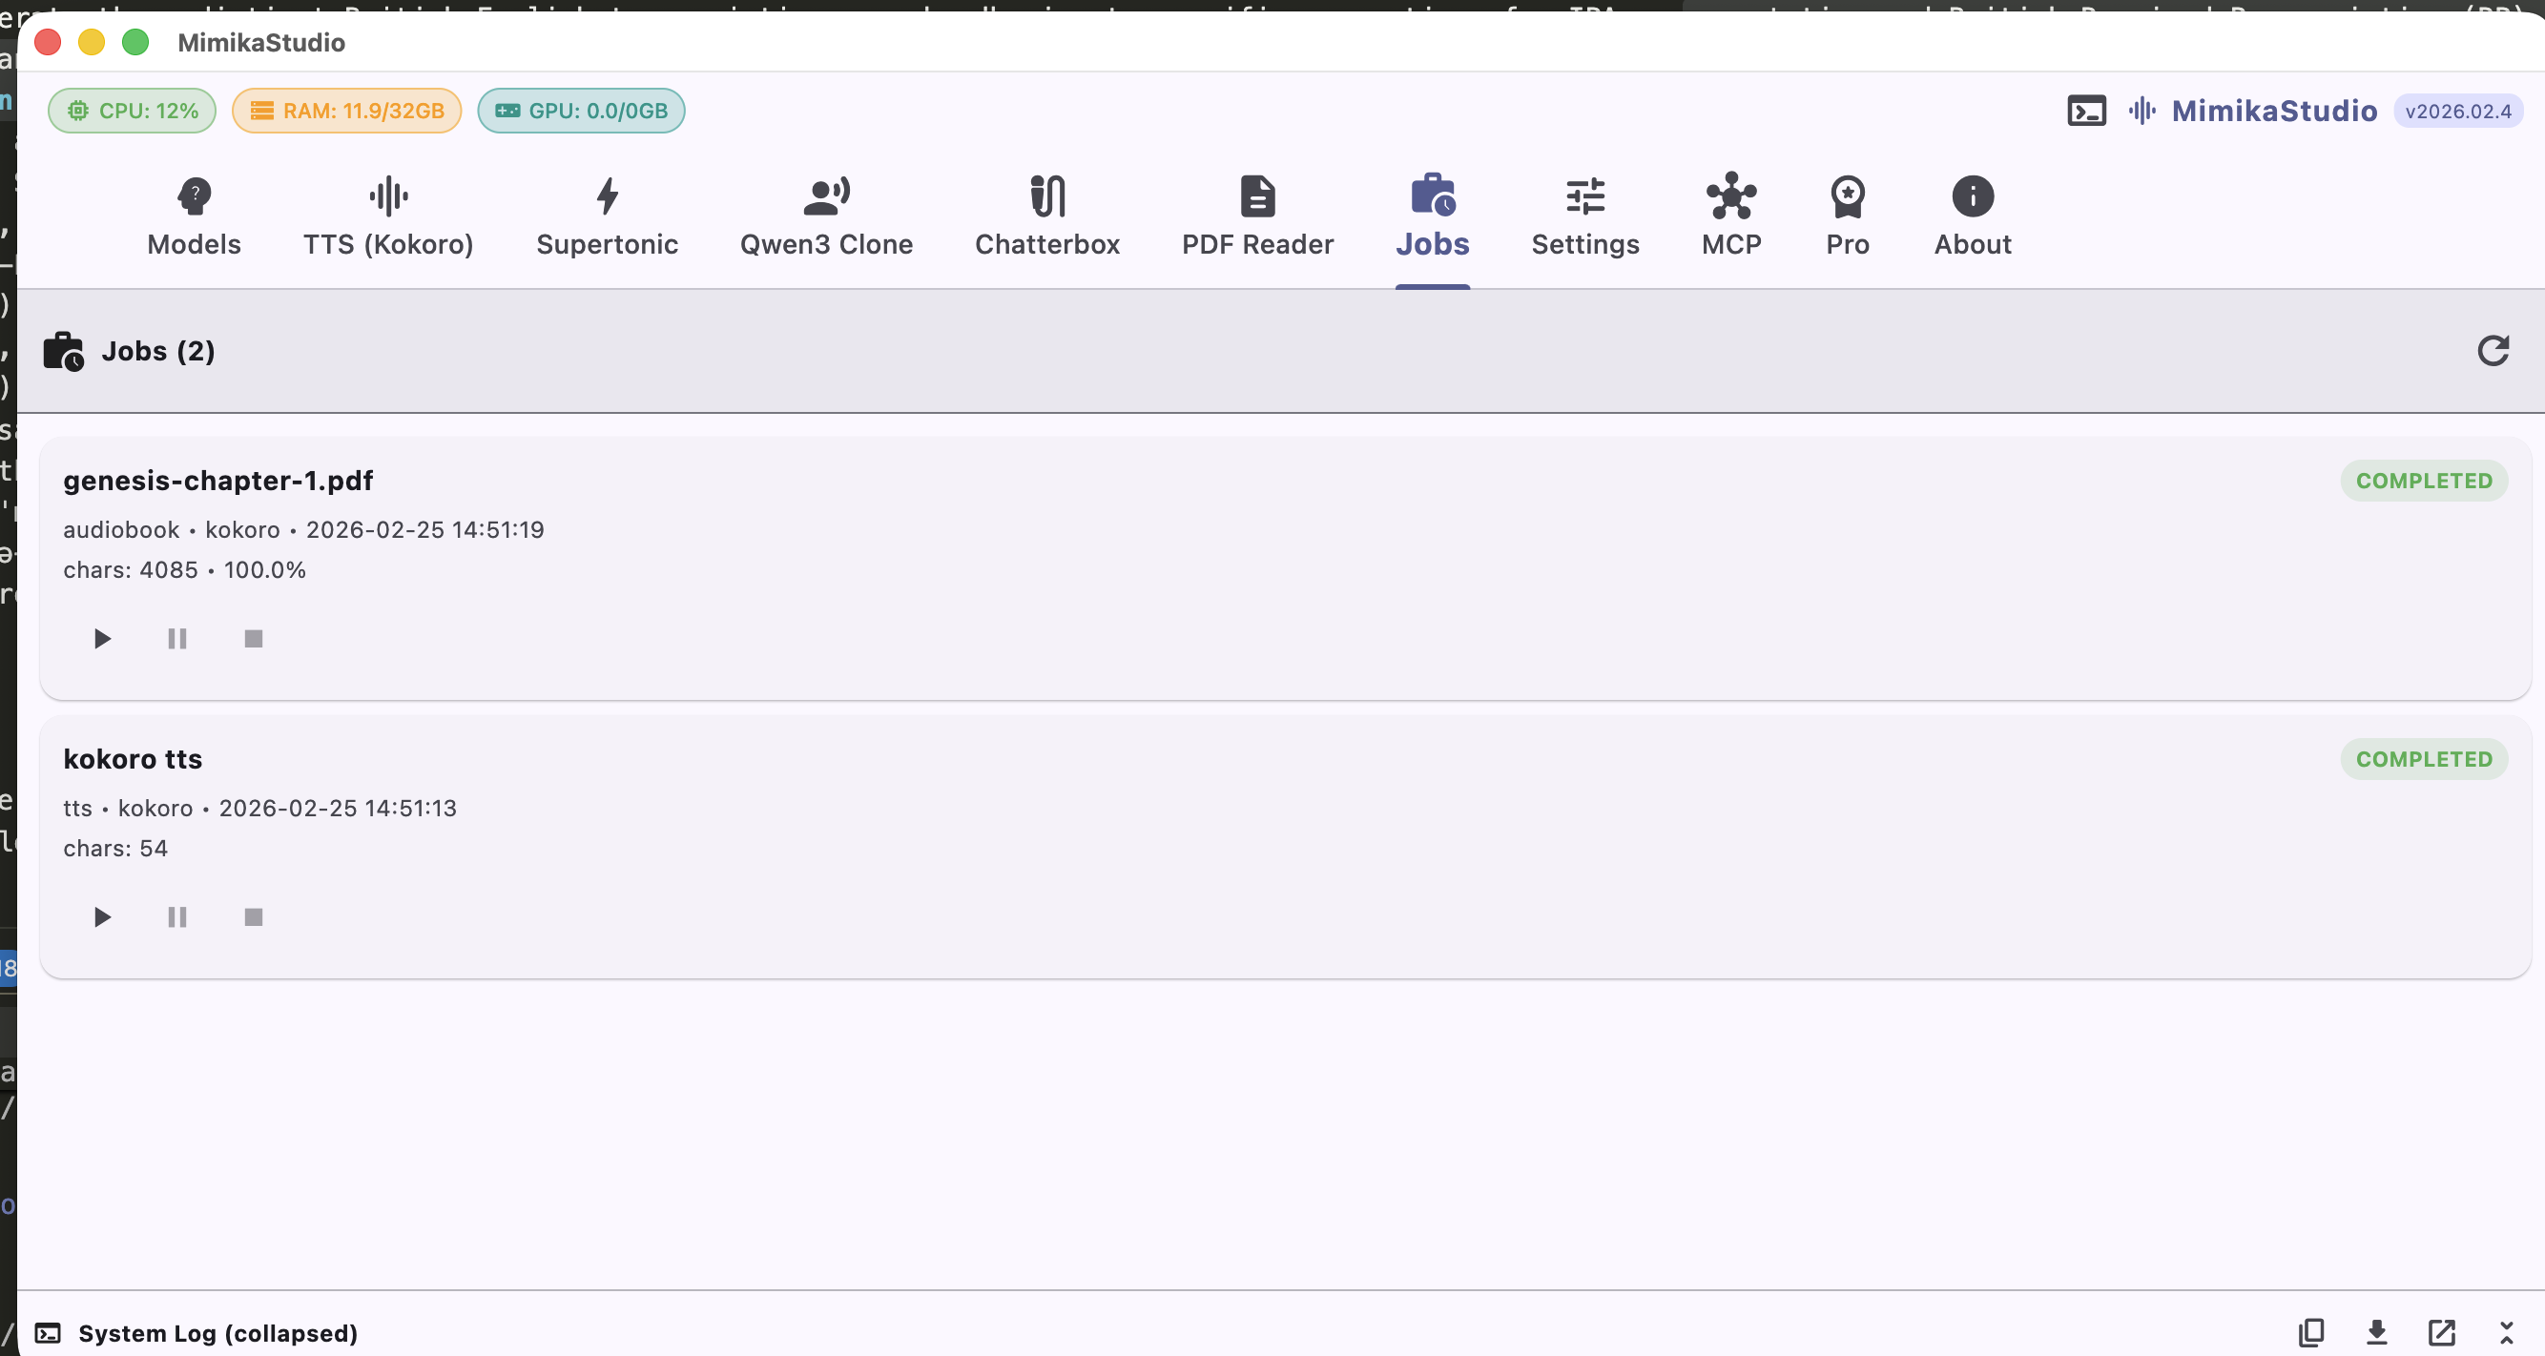Select the Supertonic tool

tap(607, 216)
